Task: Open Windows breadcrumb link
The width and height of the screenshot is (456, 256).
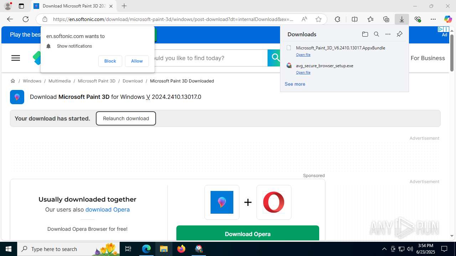Action: point(32,81)
